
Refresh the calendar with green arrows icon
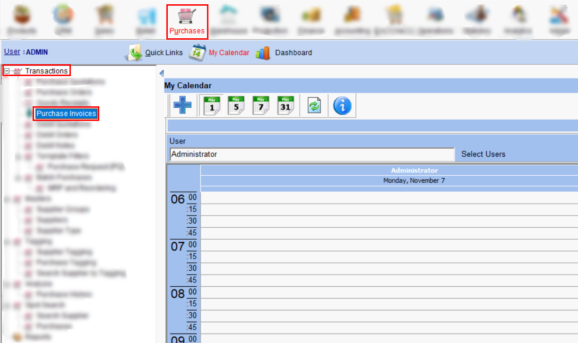[x=315, y=105]
